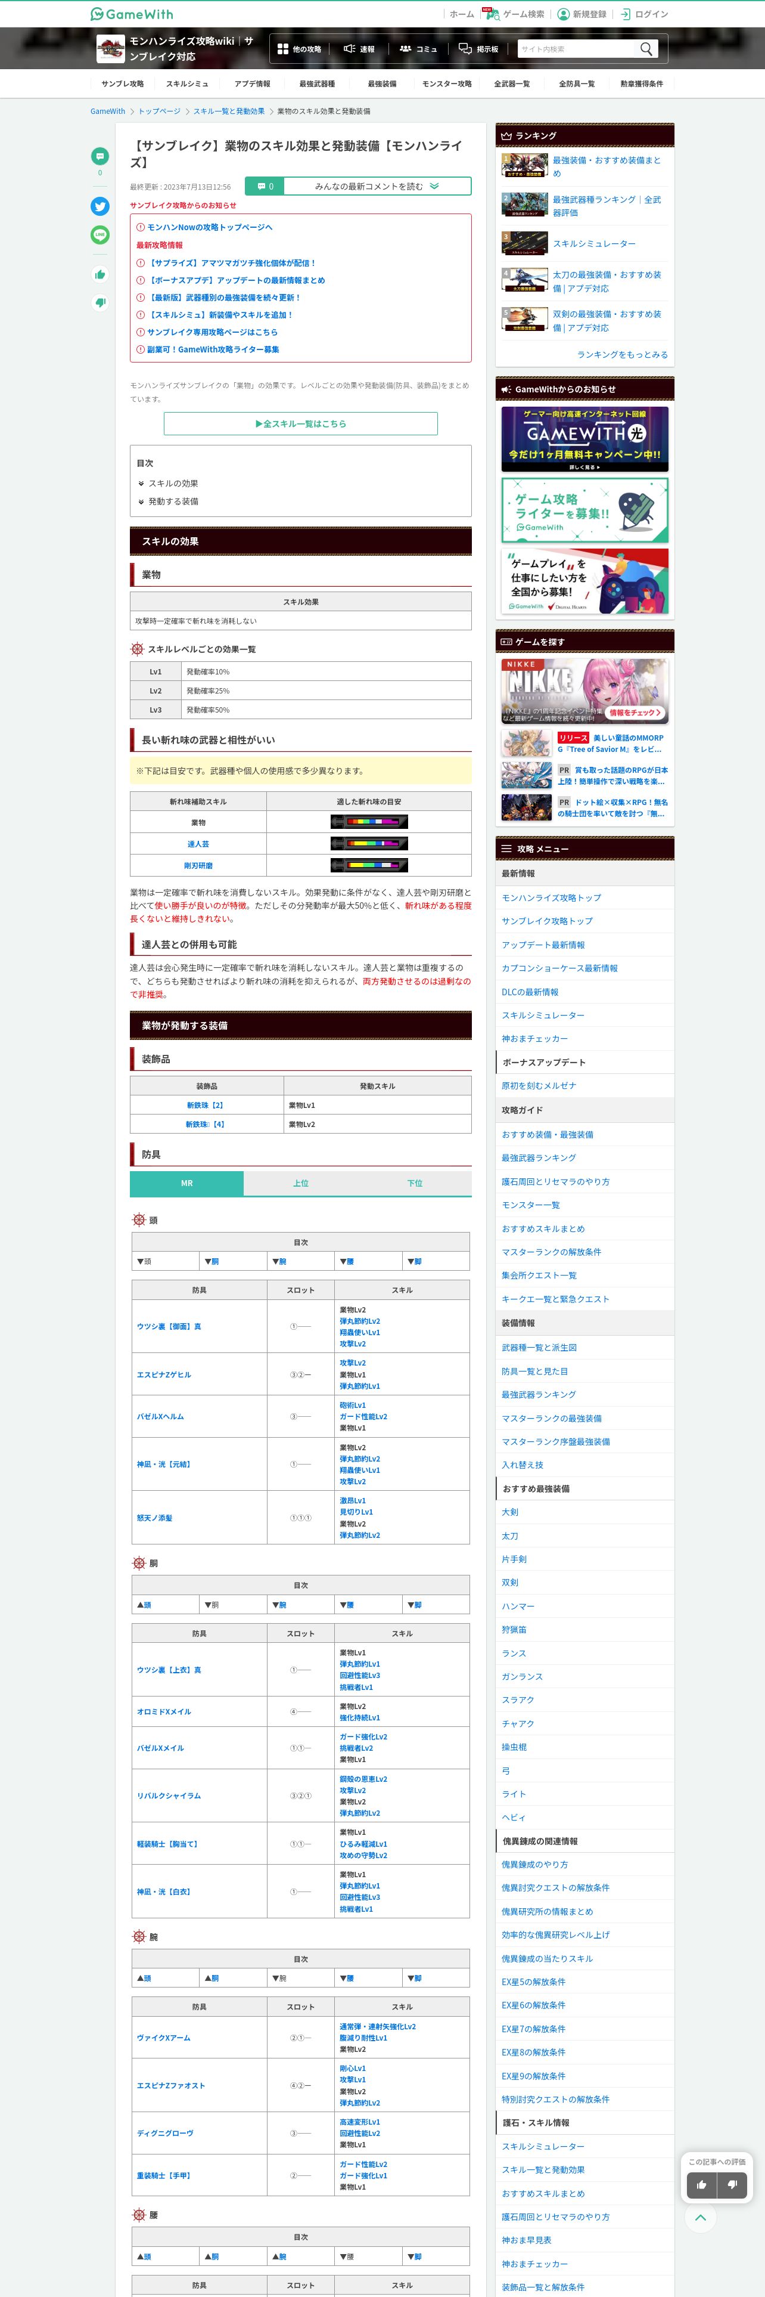Screen dimensions: 765x2297
Task: Open コミュ community menu
Action: [x=418, y=49]
